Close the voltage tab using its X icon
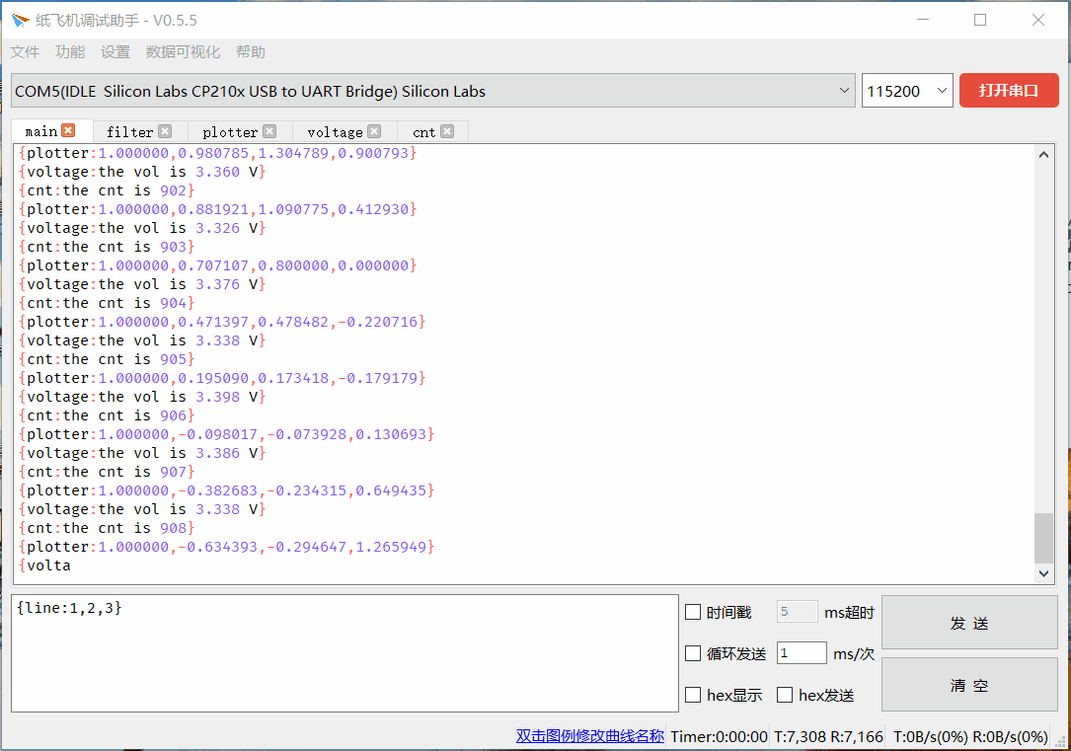This screenshot has width=1071, height=751. tap(374, 131)
